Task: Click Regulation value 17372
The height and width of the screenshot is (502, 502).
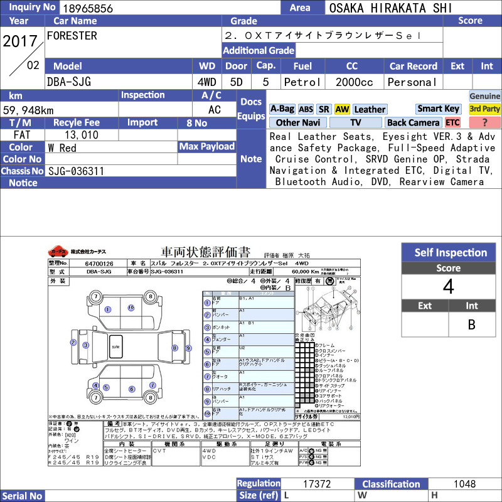Action: tap(317, 483)
